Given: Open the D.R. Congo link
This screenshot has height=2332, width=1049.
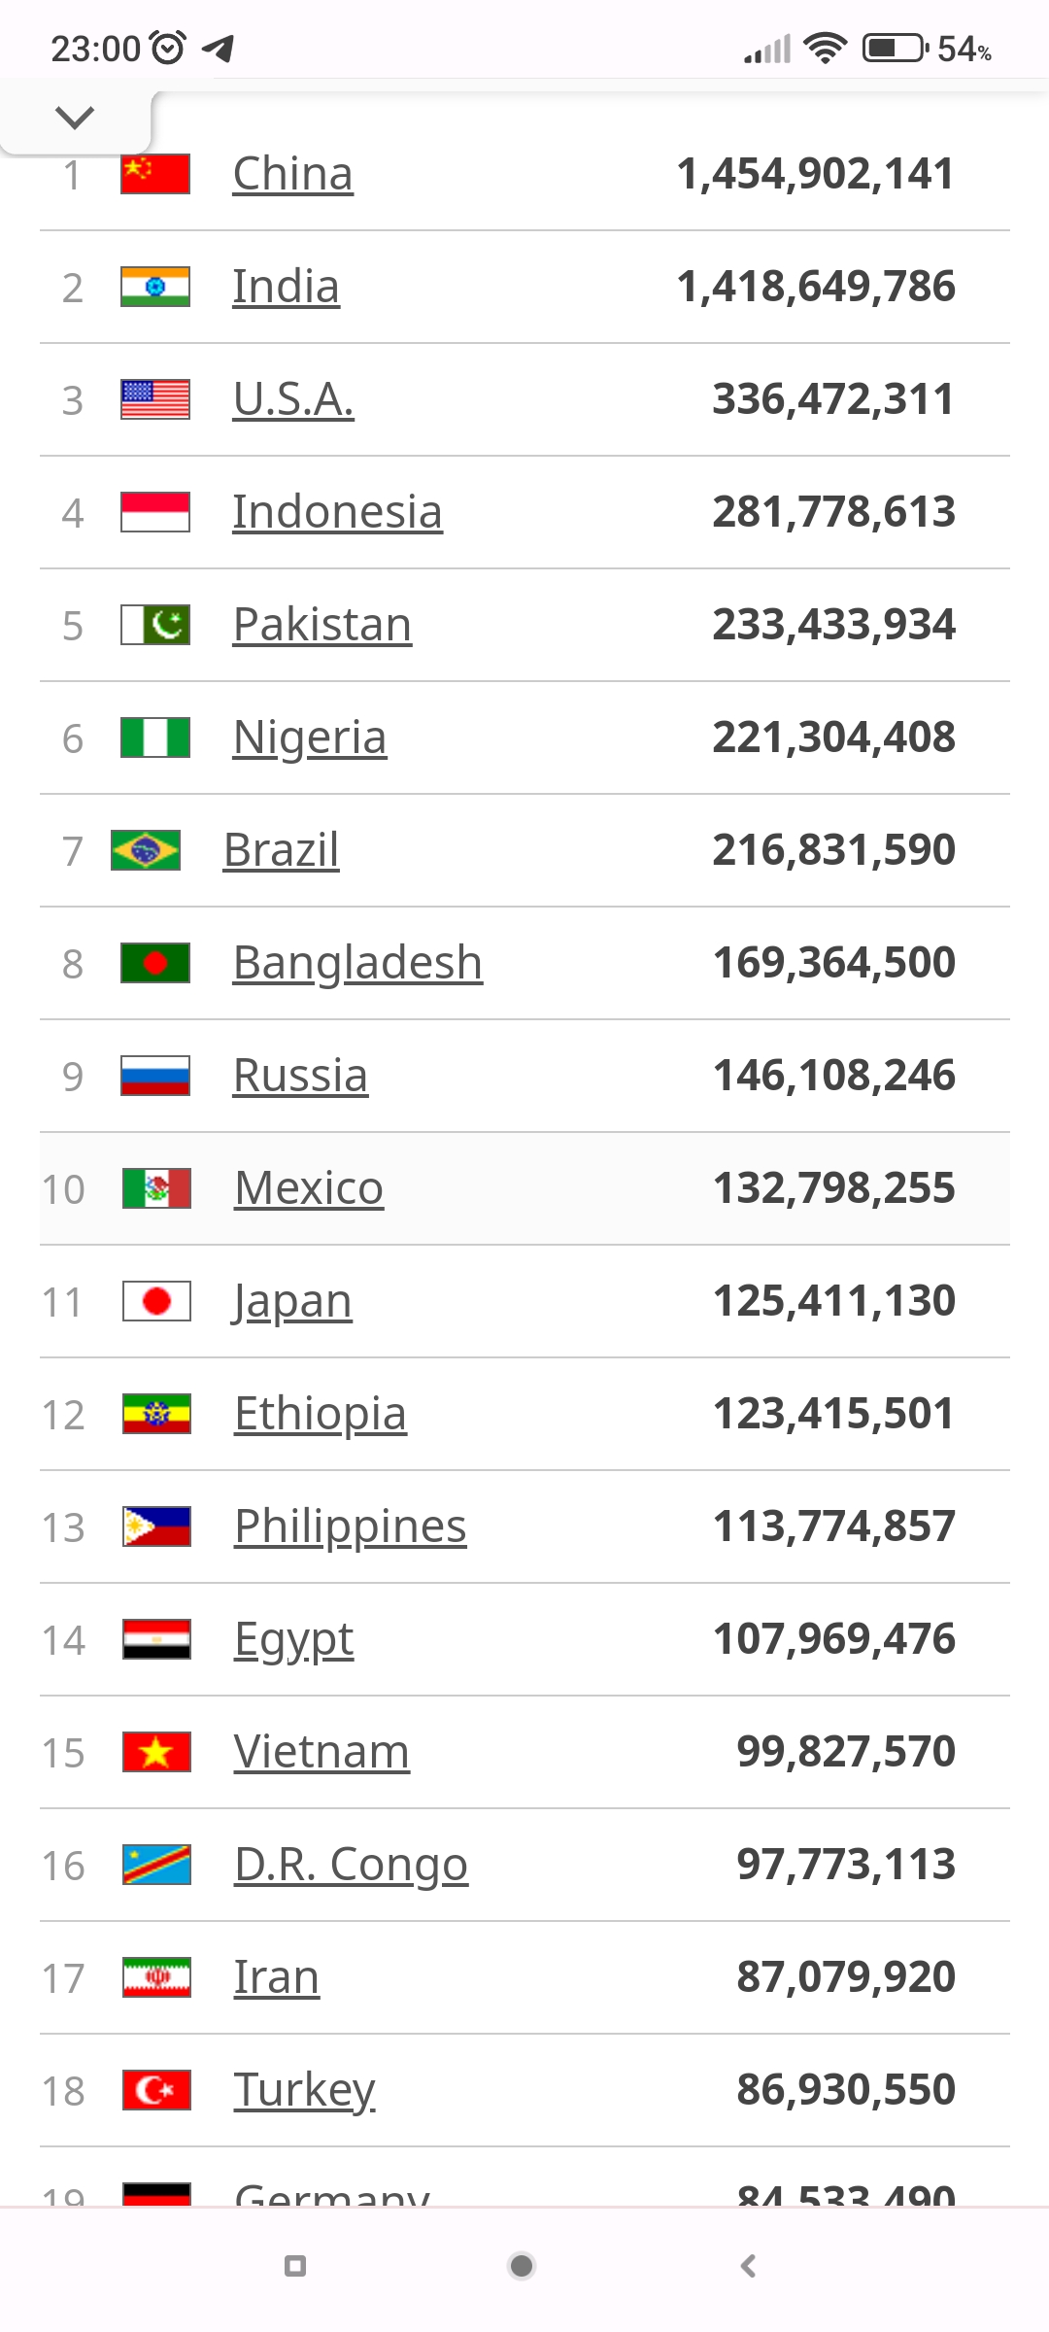Looking at the screenshot, I should tap(351, 1865).
